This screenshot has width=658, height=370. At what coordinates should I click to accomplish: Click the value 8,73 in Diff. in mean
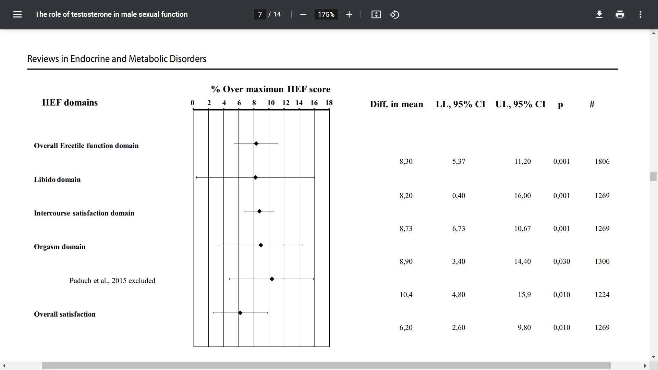point(406,229)
